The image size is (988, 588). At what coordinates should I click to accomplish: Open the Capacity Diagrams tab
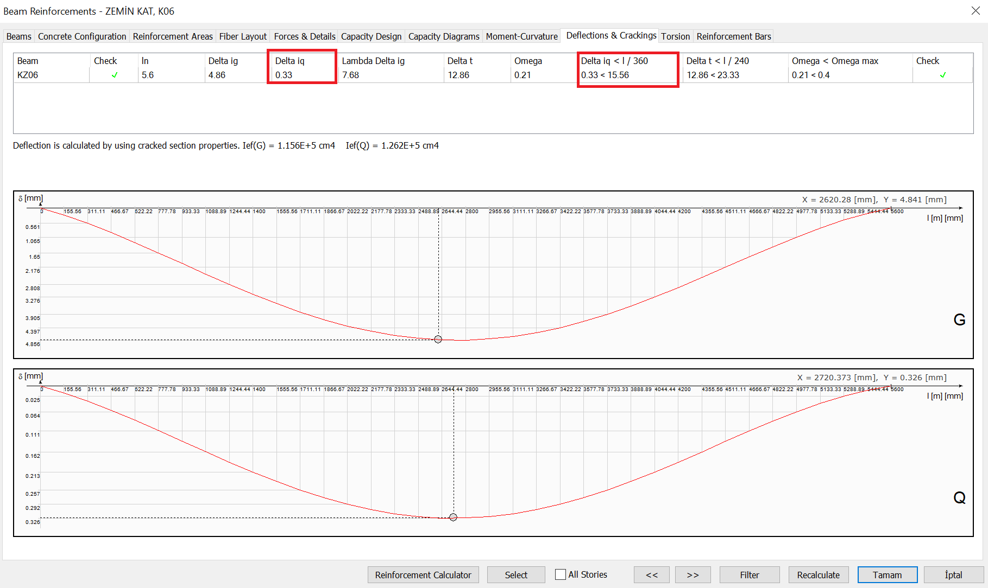click(444, 36)
